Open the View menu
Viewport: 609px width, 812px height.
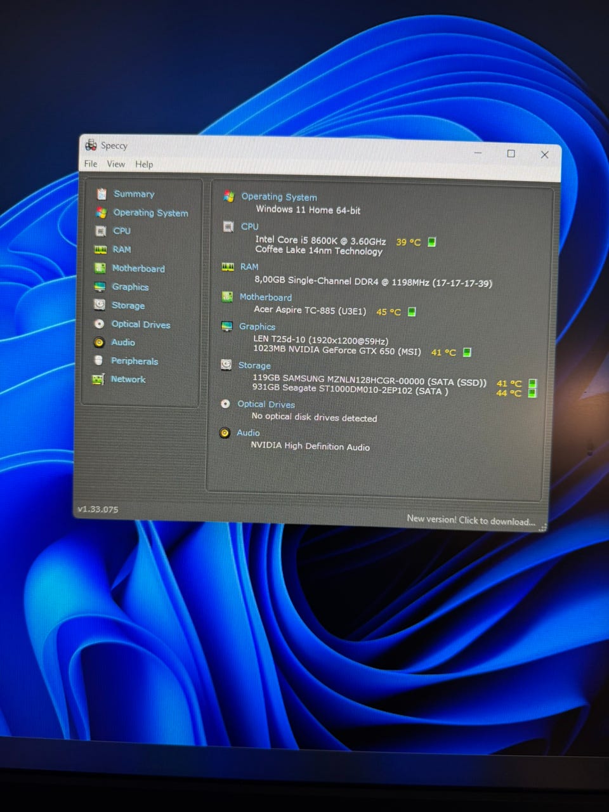115,164
